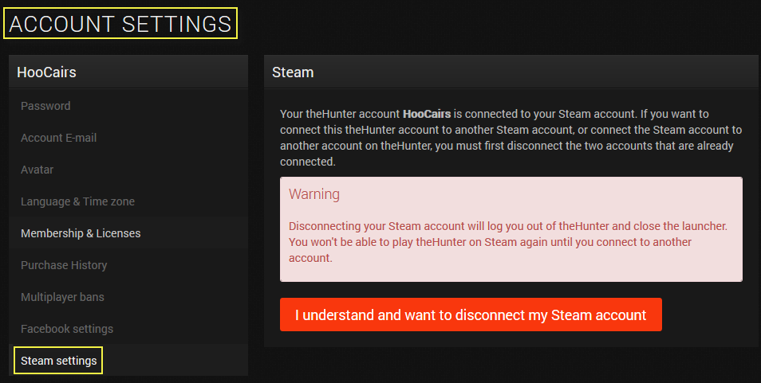Click the Warning heading in pink box

coord(313,194)
